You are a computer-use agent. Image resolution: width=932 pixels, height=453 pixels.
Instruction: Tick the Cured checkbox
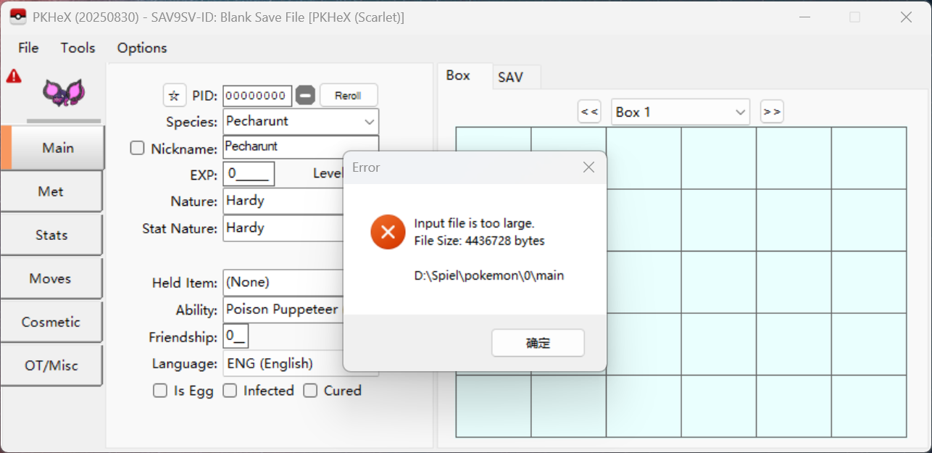click(310, 391)
